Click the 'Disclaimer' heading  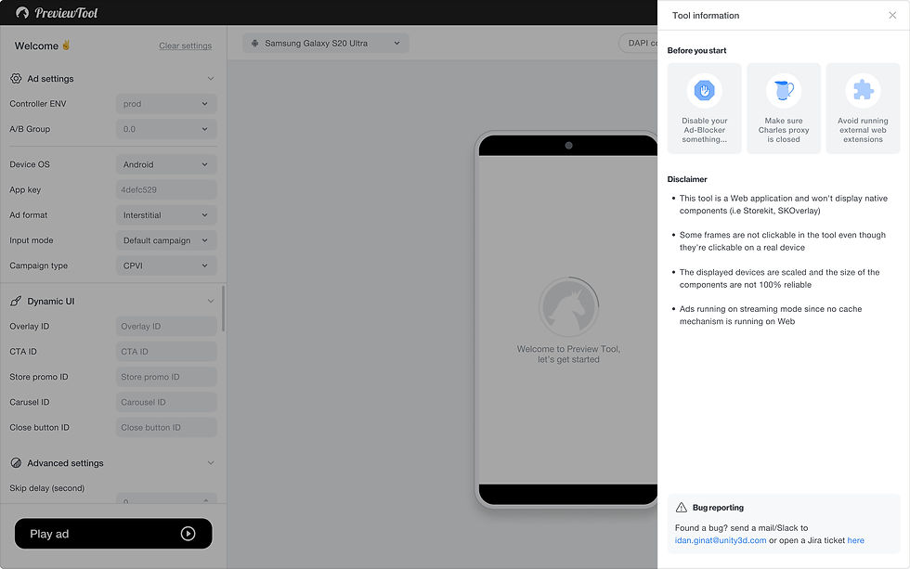687,179
